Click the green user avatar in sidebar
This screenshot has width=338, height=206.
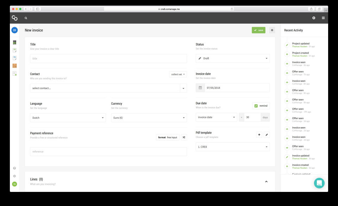[x=14, y=184]
